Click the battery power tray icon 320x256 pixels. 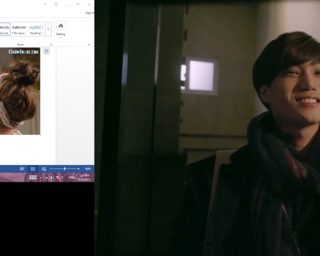tap(63, 178)
